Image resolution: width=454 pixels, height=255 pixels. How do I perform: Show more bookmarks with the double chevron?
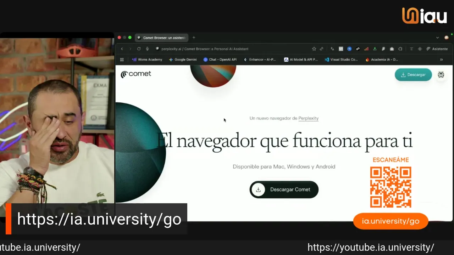click(x=441, y=59)
